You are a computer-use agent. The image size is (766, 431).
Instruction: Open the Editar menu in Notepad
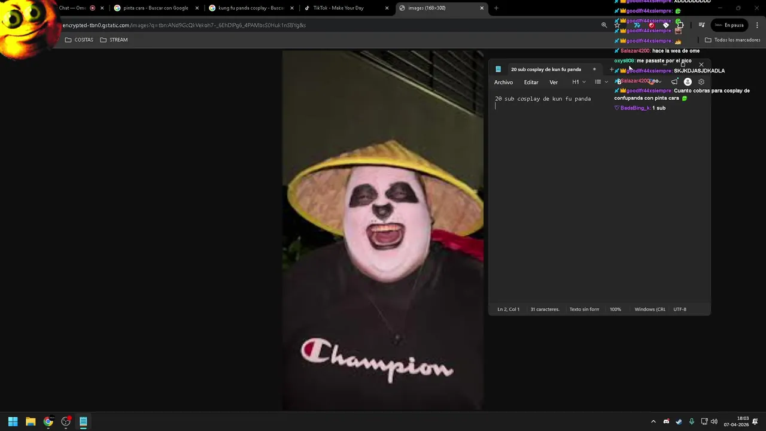pyautogui.click(x=531, y=82)
